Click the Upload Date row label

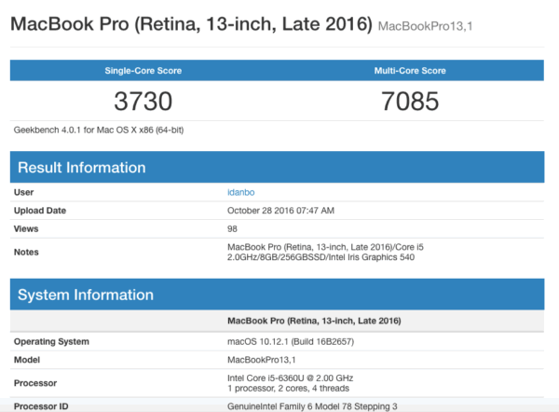pos(40,210)
